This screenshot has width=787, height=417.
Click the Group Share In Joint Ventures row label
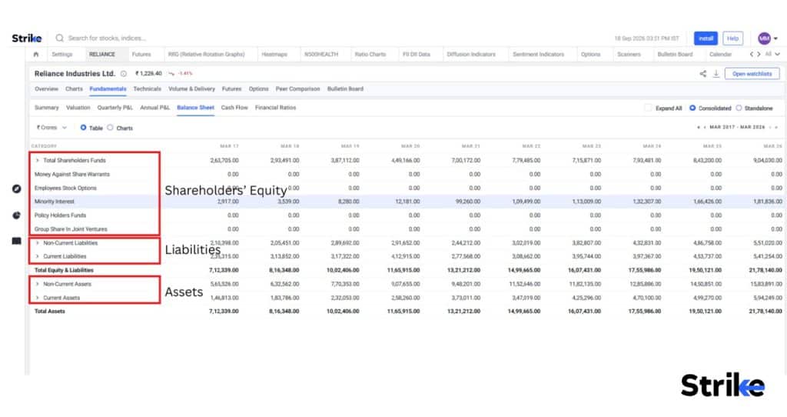[x=71, y=229]
